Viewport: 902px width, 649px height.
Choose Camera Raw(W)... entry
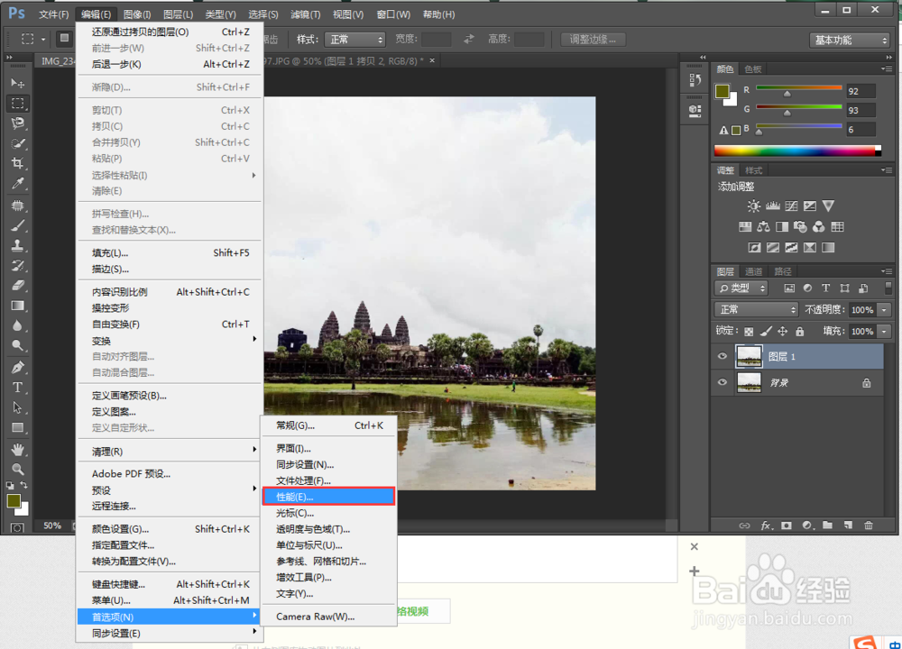click(328, 617)
